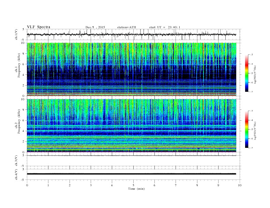Click the ch.1 colorbar 'log(PSD)(V²/Hz)' label

point(255,75)
